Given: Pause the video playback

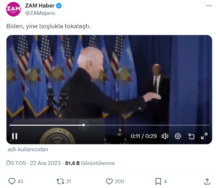Looking at the screenshot, I should coord(15,136).
